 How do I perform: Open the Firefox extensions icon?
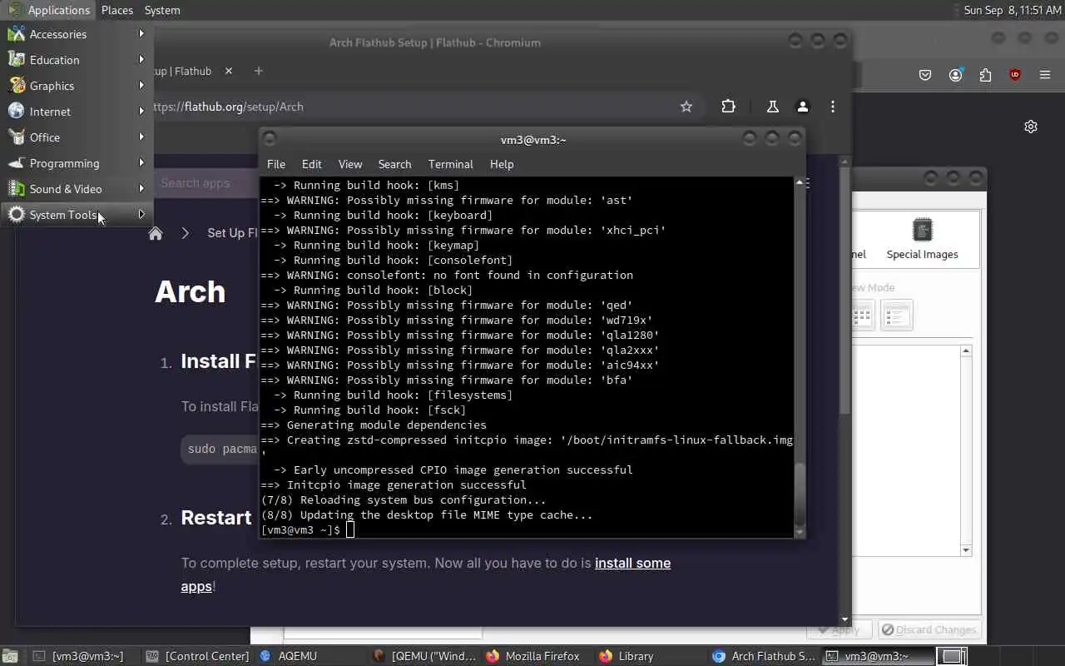(985, 75)
